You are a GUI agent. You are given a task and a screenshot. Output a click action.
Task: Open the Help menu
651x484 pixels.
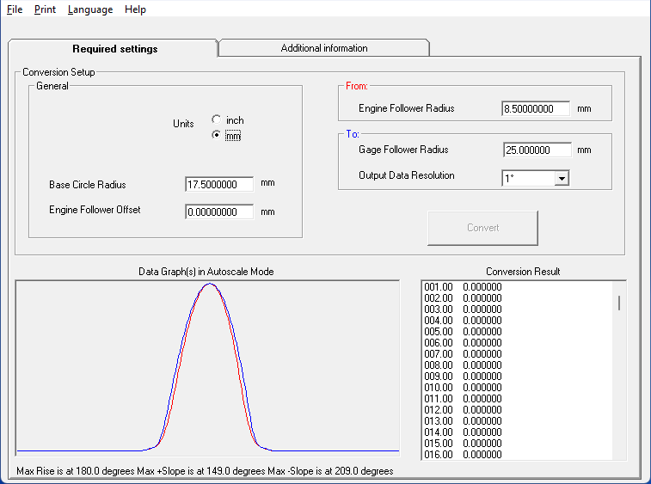(x=135, y=9)
